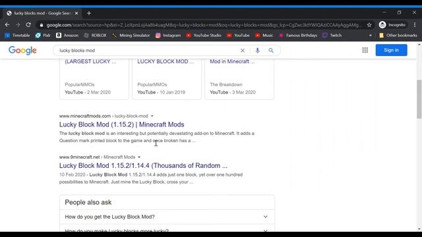Image resolution: width=422 pixels, height=237 pixels.
Task: Open the Google apps grid
Action: [x=365, y=50]
